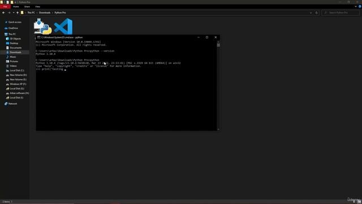Select OneDrive in the sidebar

(x=11, y=28)
